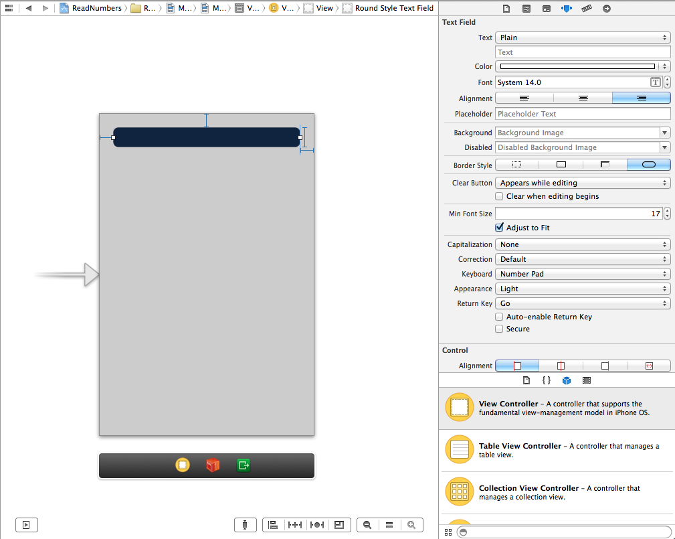The height and width of the screenshot is (539, 675).
Task: Choose the line border style option
Action: [x=561, y=165]
